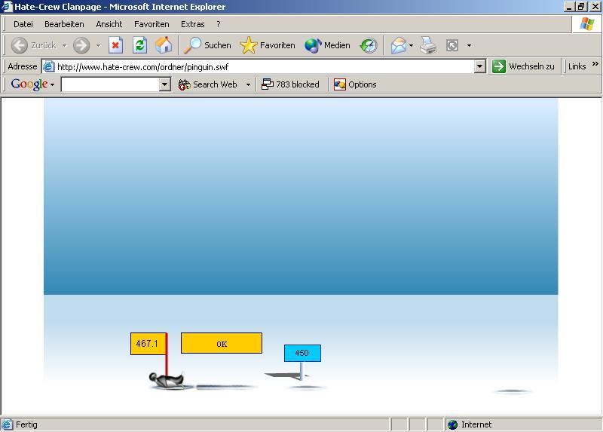Open Google toolbar Options
The height and width of the screenshot is (432, 603).
point(355,84)
